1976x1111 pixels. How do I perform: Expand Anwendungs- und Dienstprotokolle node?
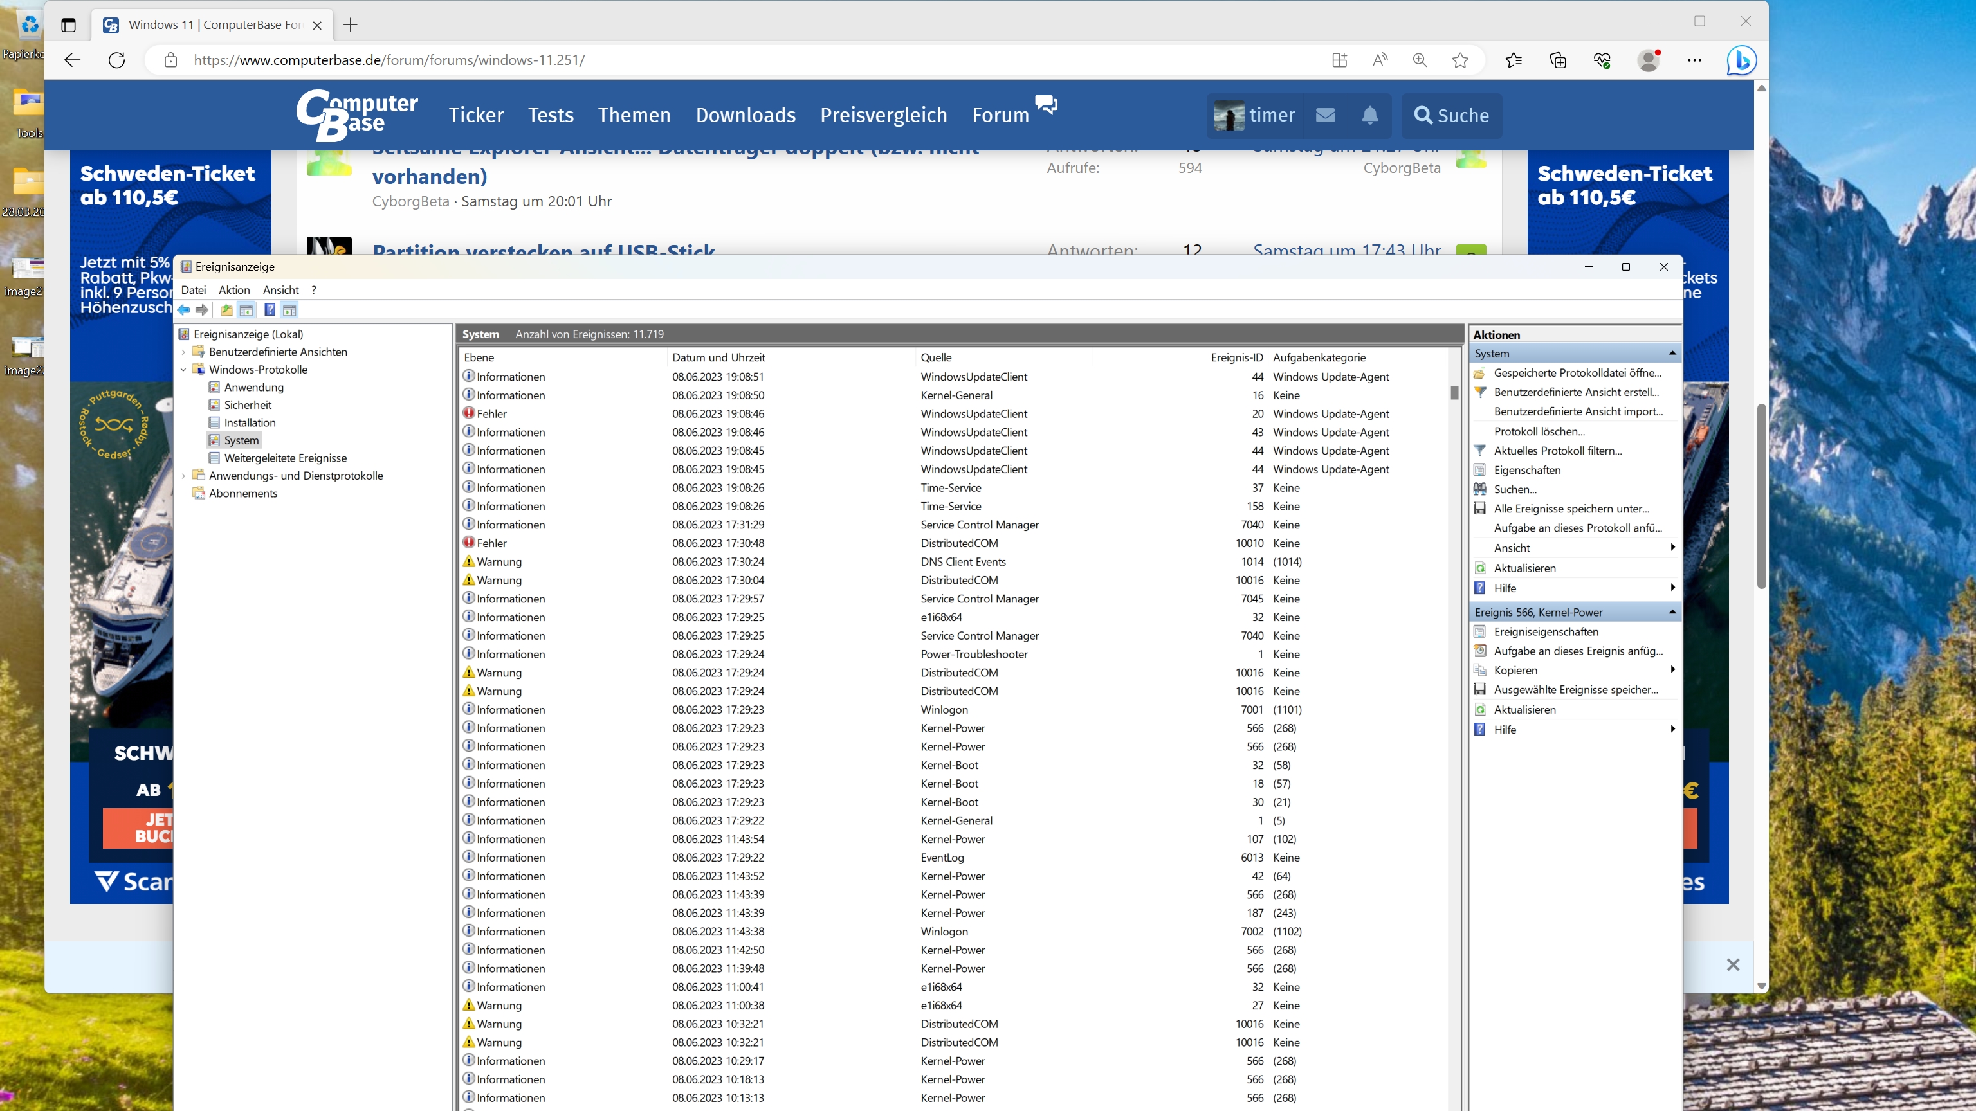pos(184,475)
